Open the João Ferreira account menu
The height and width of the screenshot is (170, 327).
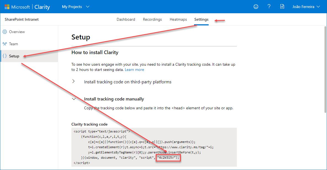coord(306,6)
